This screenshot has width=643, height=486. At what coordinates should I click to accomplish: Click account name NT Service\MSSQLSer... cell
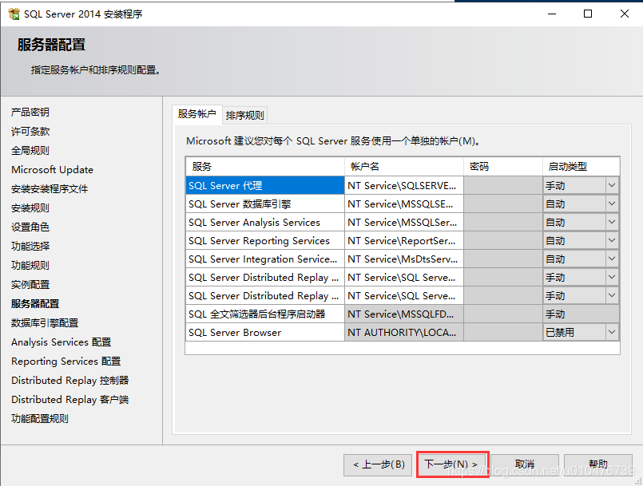pos(404,222)
